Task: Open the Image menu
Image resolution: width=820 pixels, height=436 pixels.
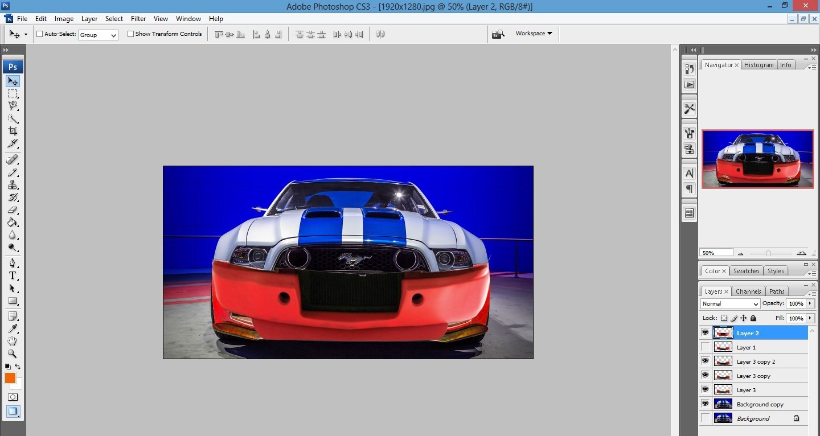Action: click(x=64, y=19)
